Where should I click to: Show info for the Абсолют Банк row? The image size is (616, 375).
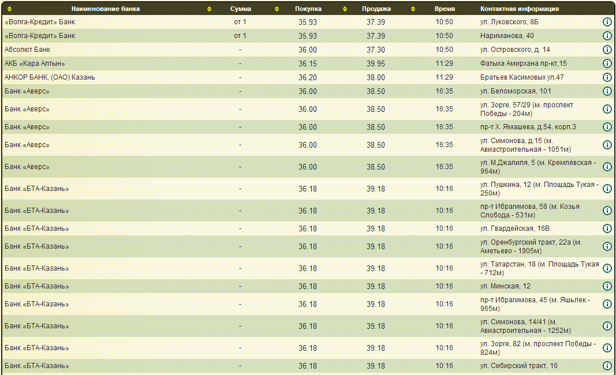pos(607,50)
